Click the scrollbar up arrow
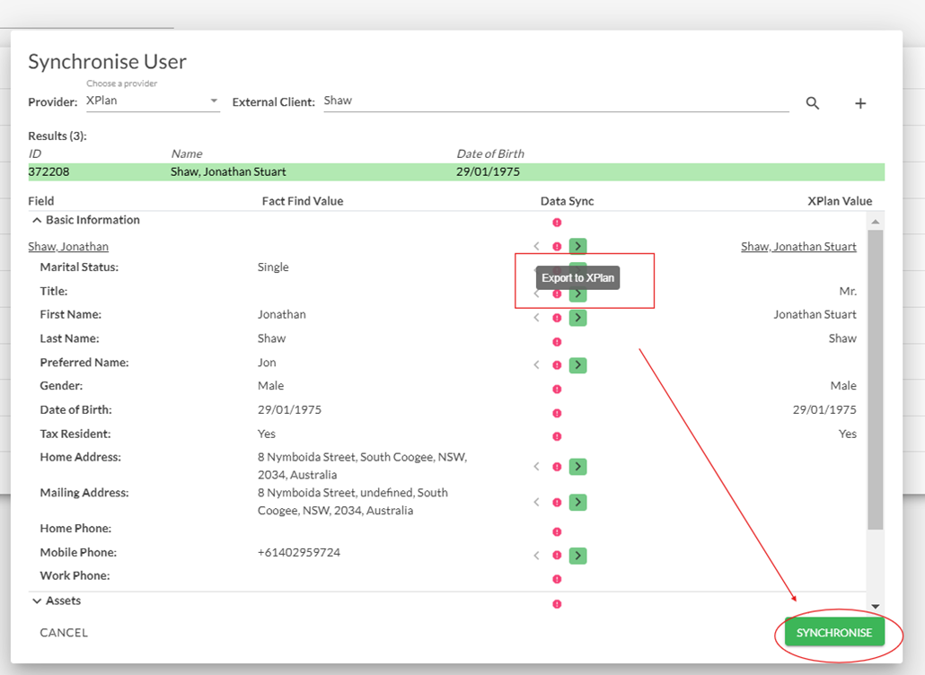The height and width of the screenshot is (675, 925). (876, 222)
